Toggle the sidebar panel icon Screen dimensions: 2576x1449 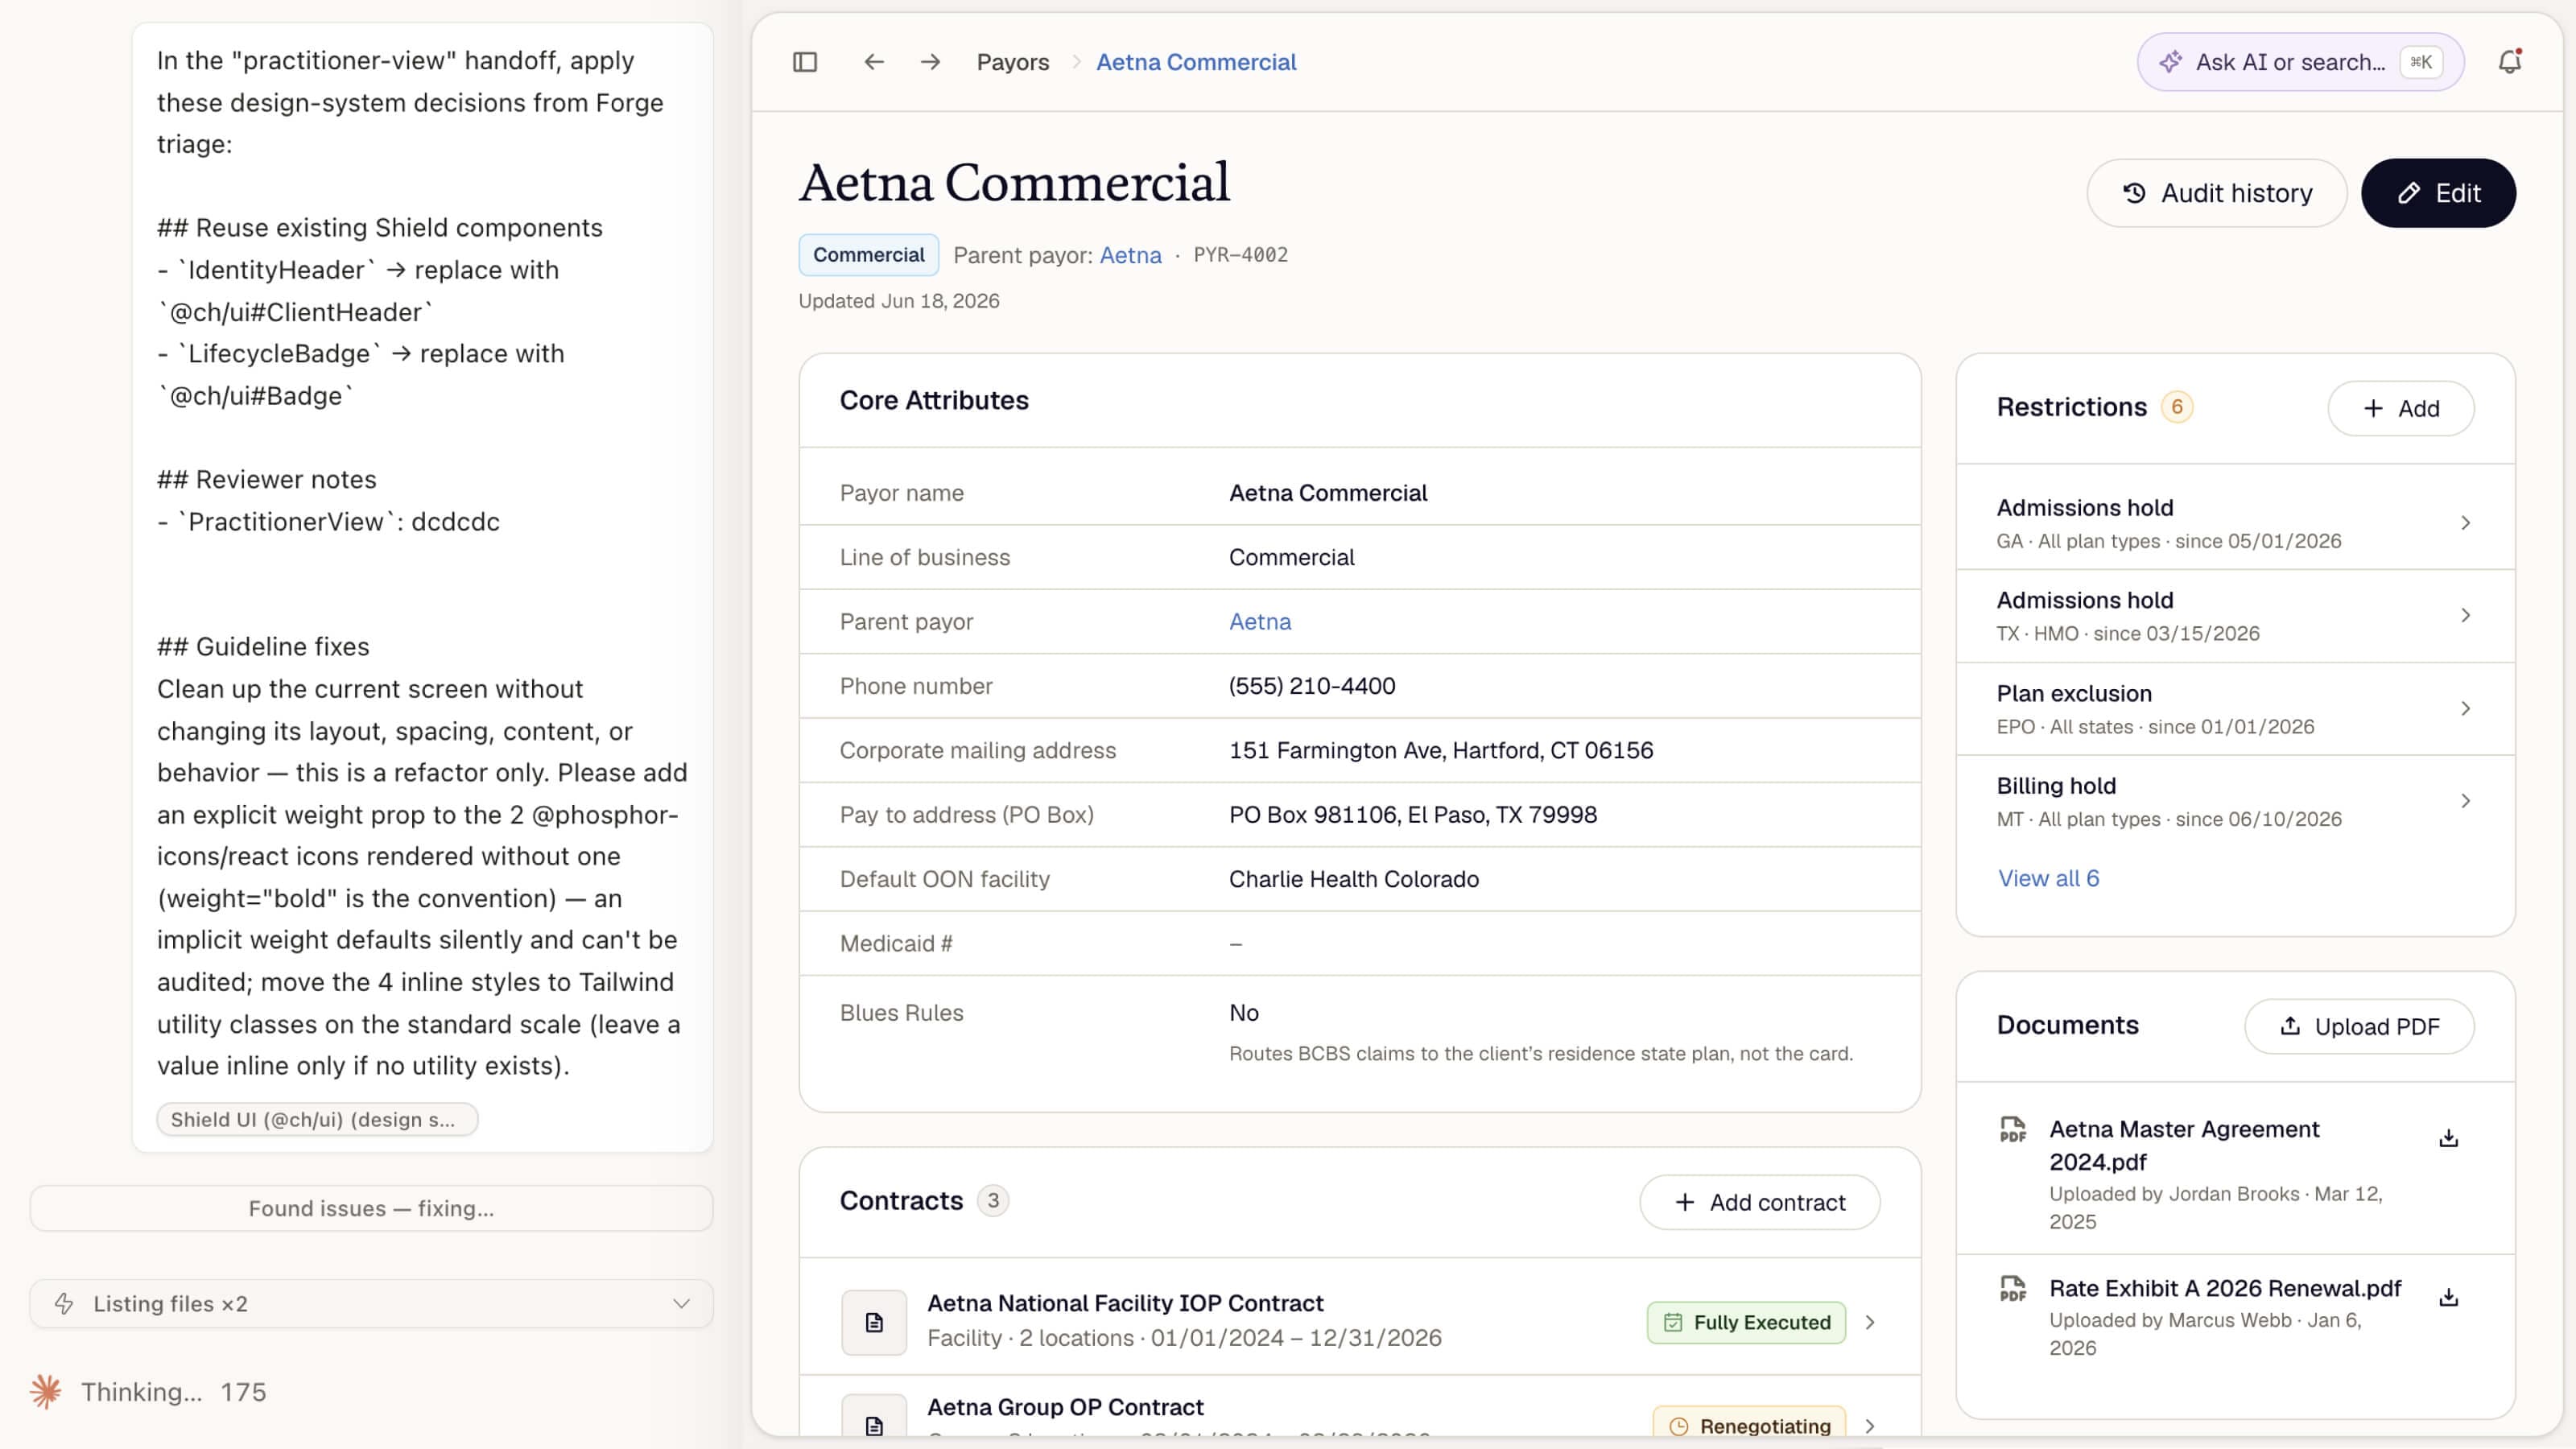(805, 62)
